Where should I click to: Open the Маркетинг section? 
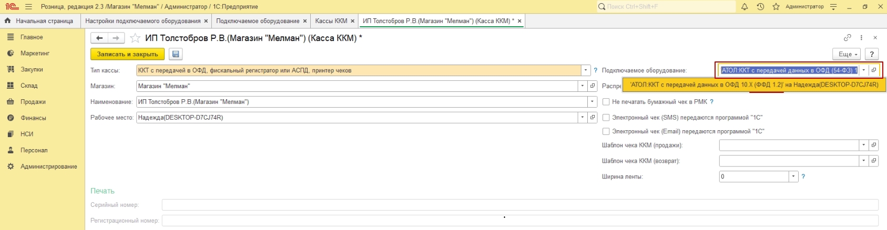click(x=35, y=54)
